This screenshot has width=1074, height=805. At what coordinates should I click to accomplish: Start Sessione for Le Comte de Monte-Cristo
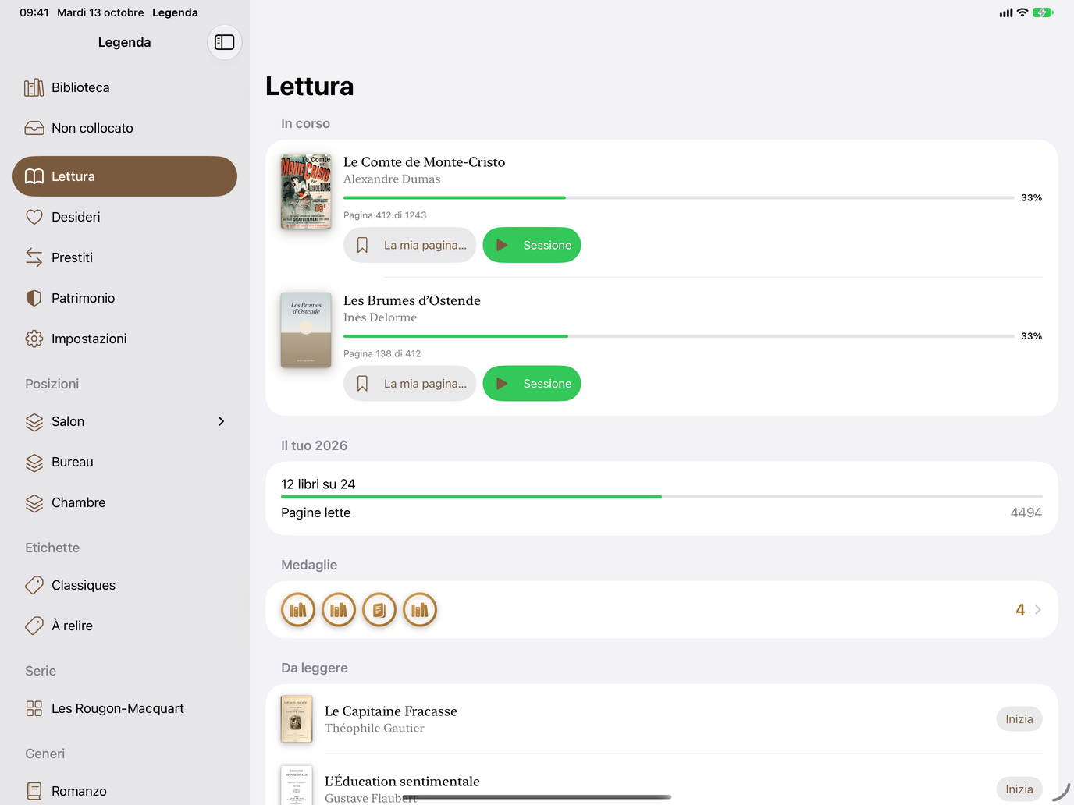(x=532, y=245)
